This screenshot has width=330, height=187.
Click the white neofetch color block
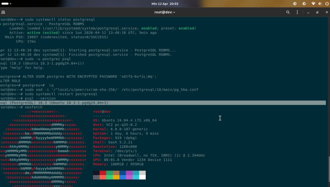point(142,177)
